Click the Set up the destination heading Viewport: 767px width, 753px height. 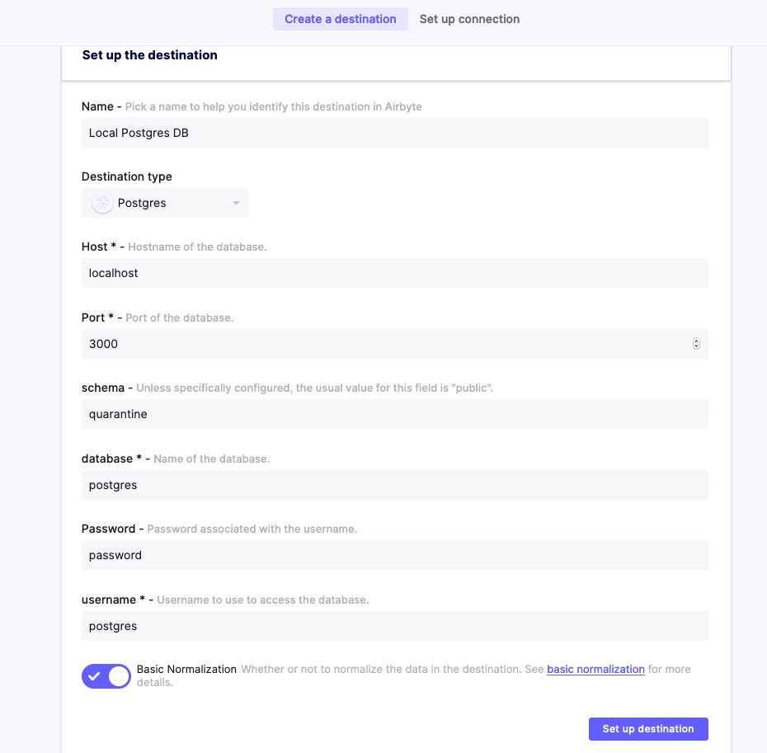150,55
